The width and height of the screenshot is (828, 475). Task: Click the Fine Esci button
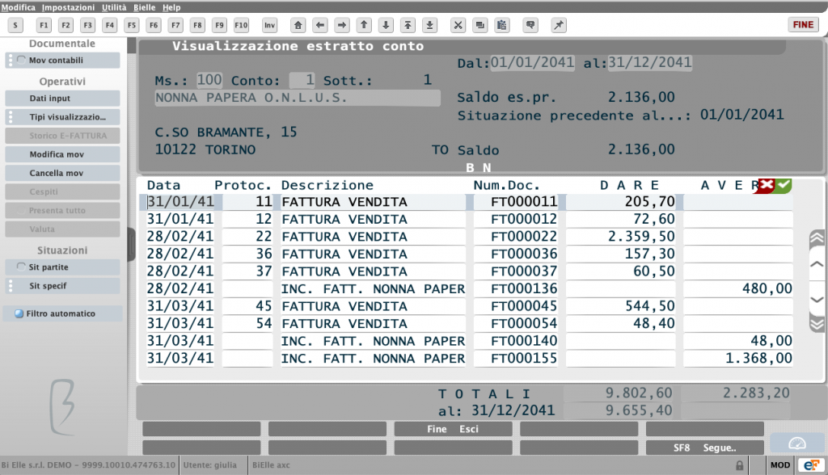pyautogui.click(x=453, y=429)
